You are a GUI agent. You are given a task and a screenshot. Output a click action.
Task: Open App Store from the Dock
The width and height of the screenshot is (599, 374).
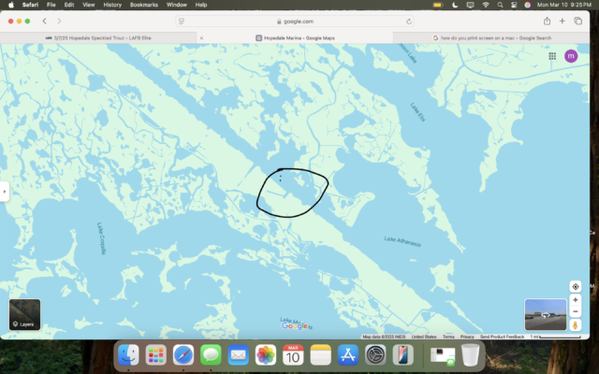tap(348, 355)
